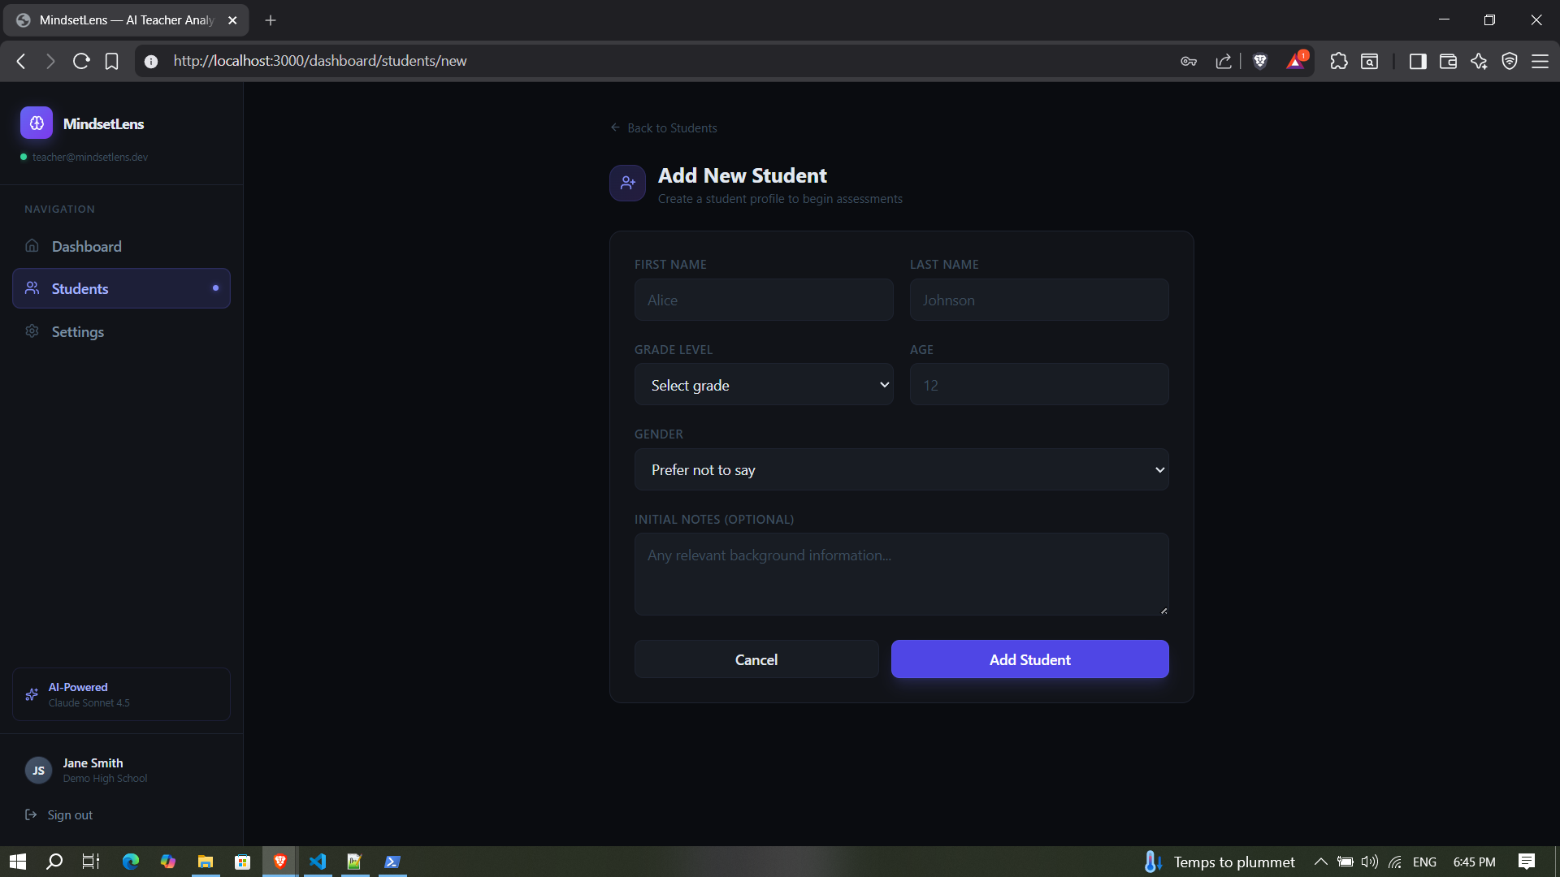
Task: Open the Grade Level dropdown
Action: pyautogui.click(x=764, y=385)
